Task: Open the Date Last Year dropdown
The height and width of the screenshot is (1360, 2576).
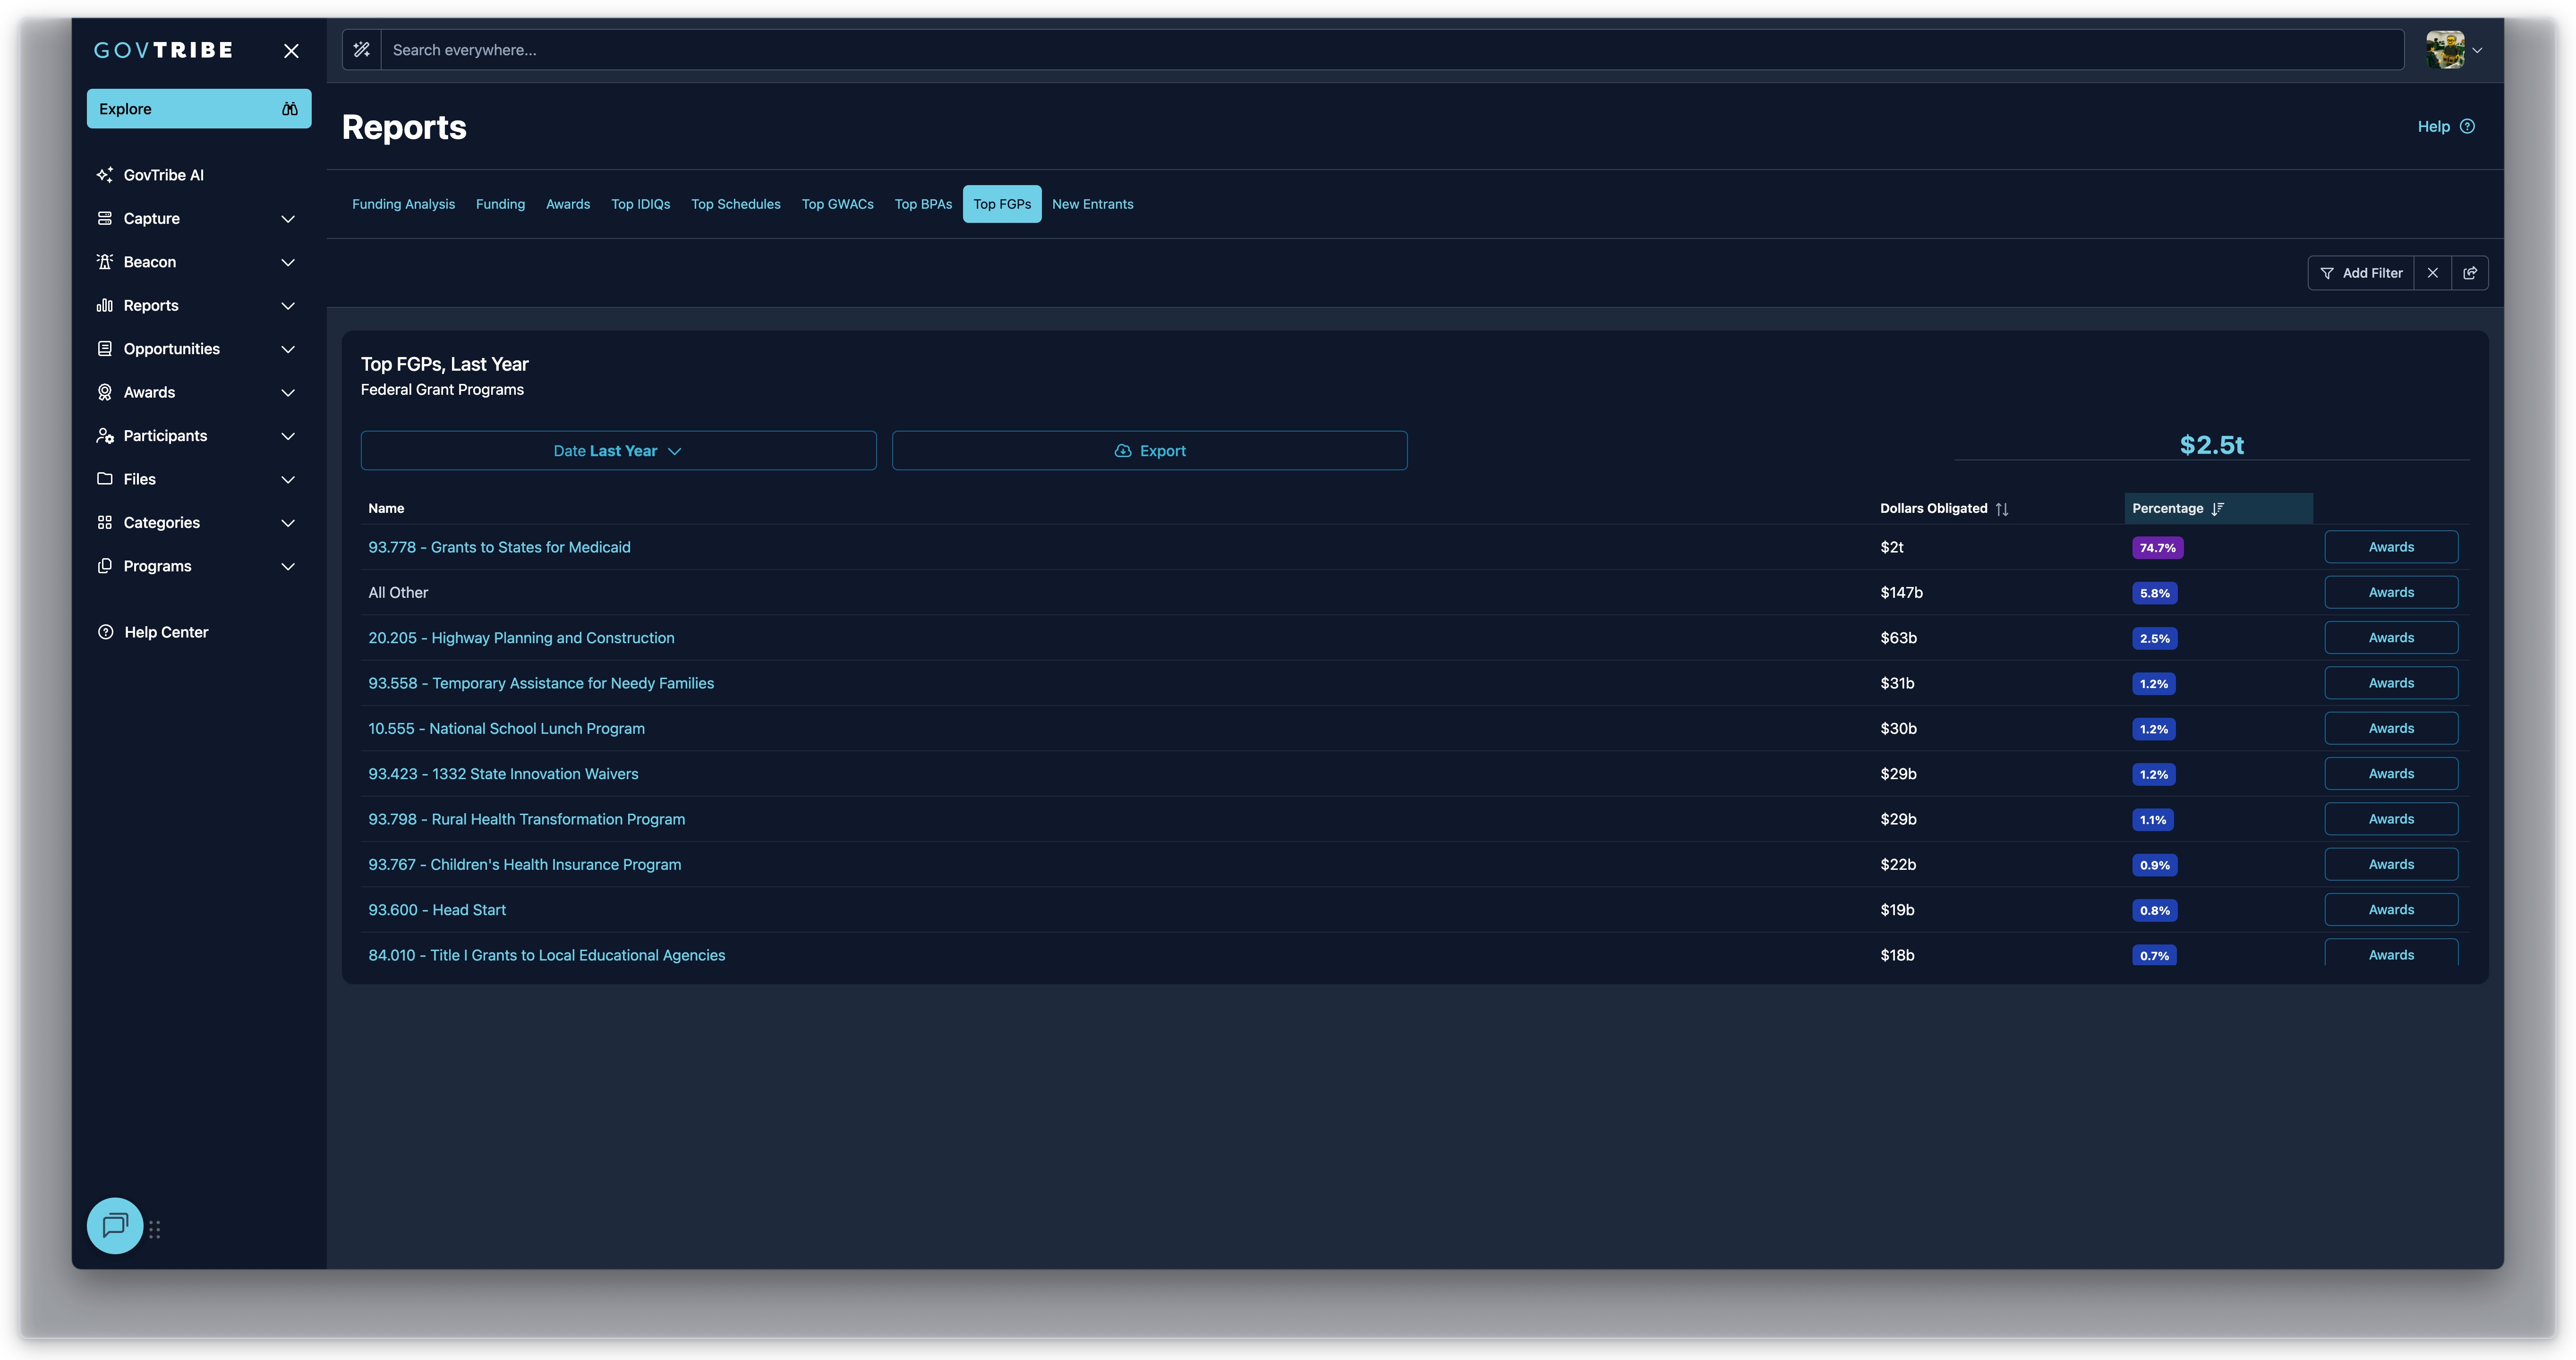Action: point(618,451)
